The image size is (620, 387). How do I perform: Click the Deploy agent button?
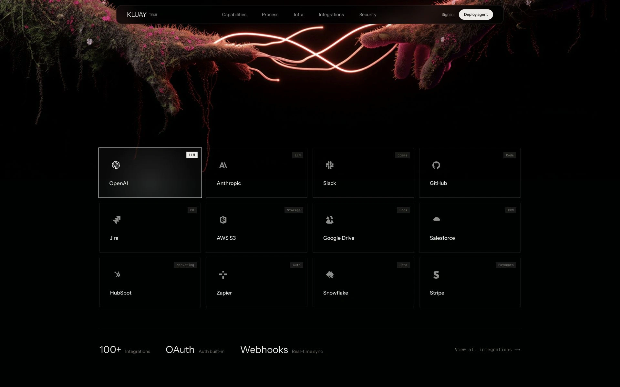pos(476,15)
